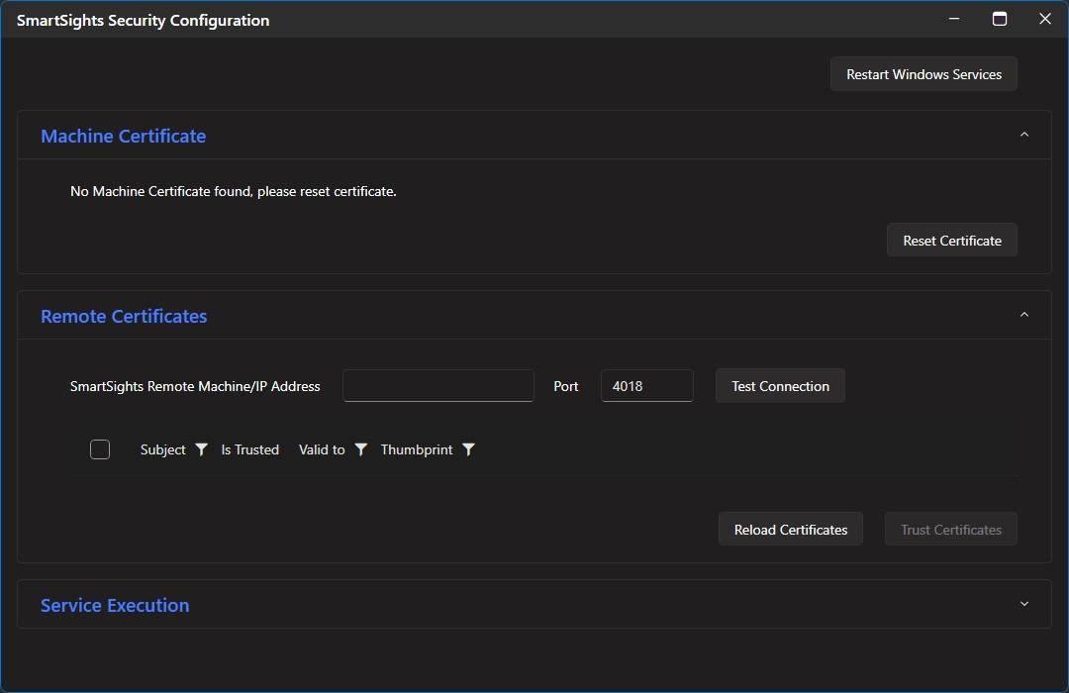
Task: Click the SmartSights Remote Machine/IP Address label
Action: coord(195,386)
